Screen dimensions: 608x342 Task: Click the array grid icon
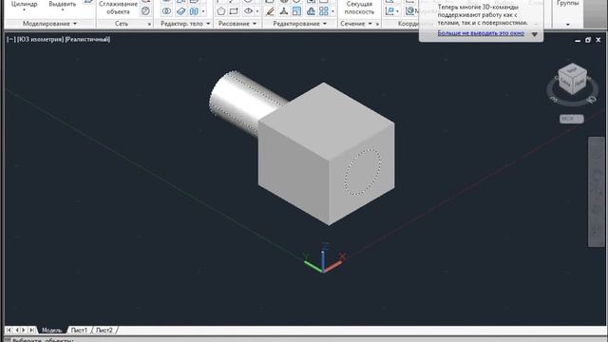pos(323,11)
